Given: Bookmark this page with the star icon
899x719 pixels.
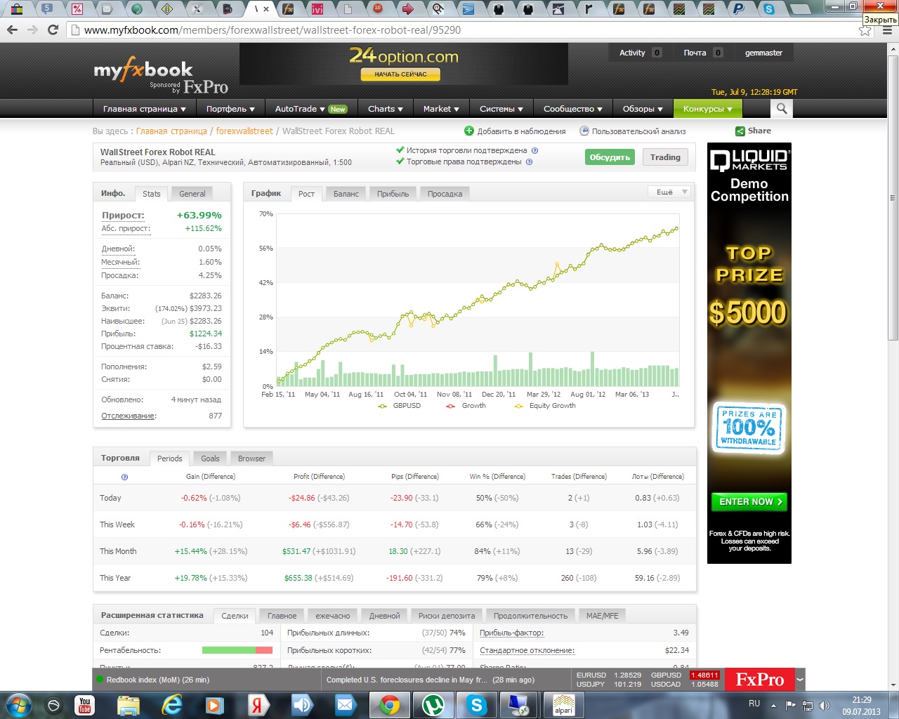Looking at the screenshot, I should 865,30.
